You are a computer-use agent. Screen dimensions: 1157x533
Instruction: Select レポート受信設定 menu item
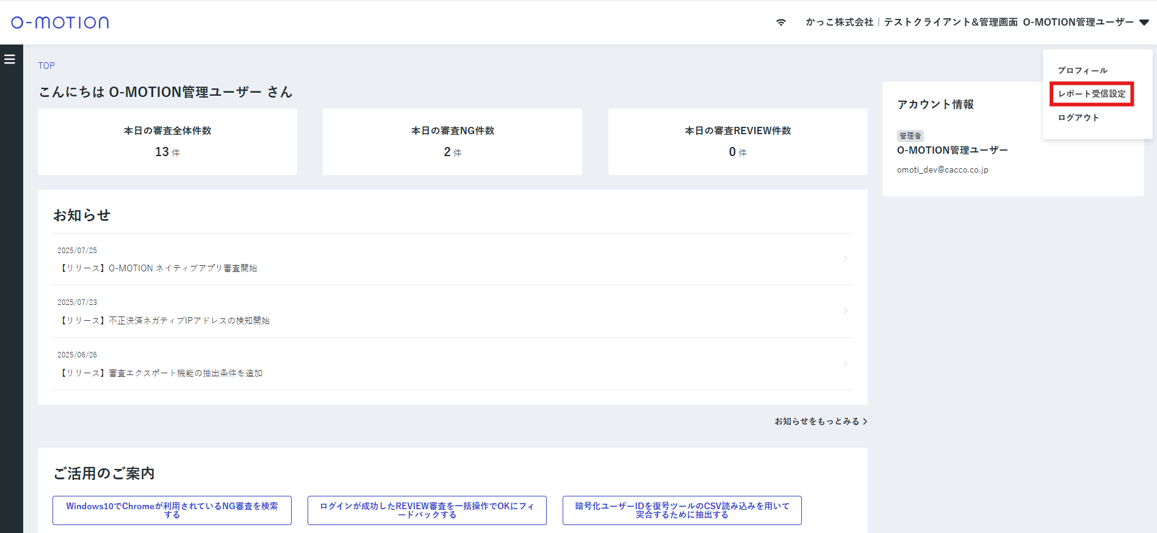[1091, 94]
